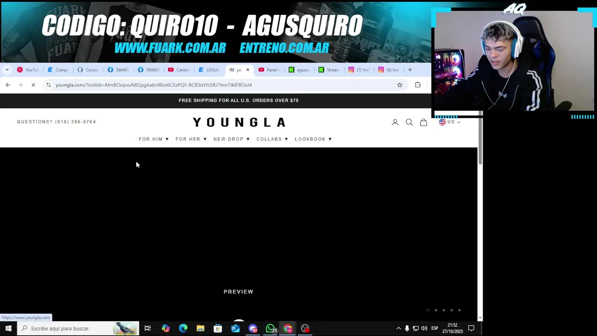
Task: Open Microsoft Store from the taskbar
Action: [218, 329]
